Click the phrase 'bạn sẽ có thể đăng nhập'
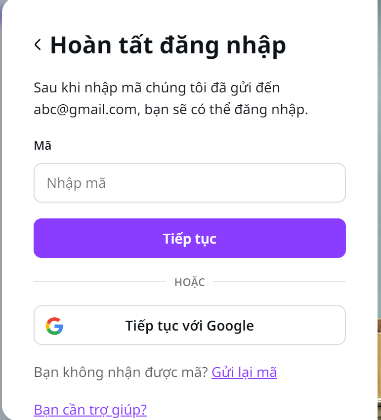Viewport: 381px width, 420px height. coord(225,110)
